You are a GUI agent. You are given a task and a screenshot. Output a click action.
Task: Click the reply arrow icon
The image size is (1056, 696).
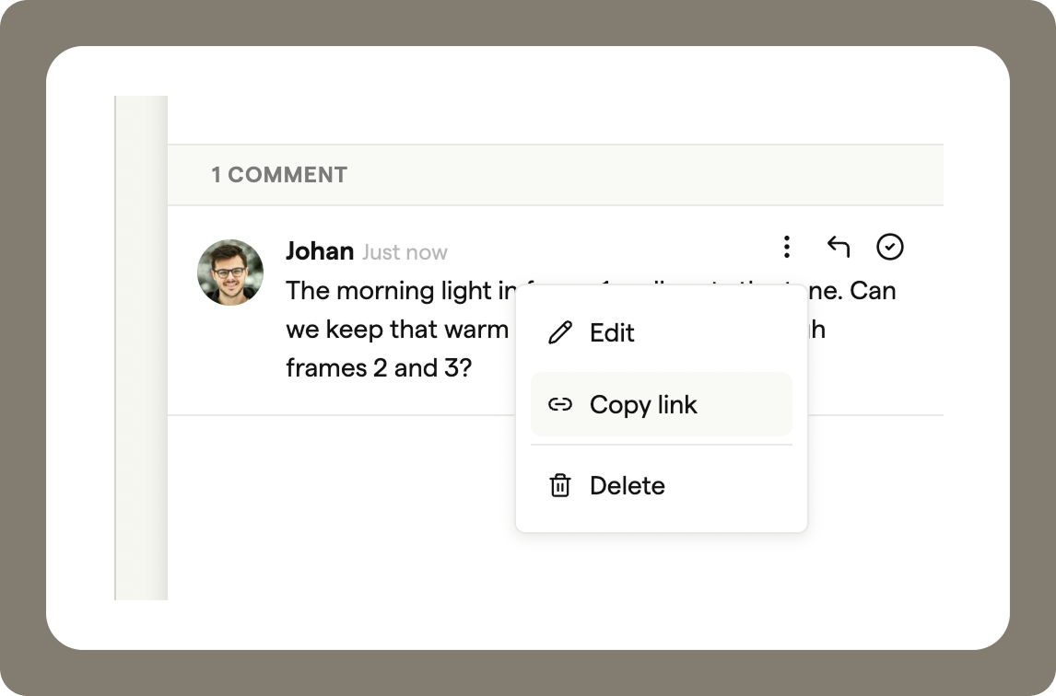tap(838, 247)
